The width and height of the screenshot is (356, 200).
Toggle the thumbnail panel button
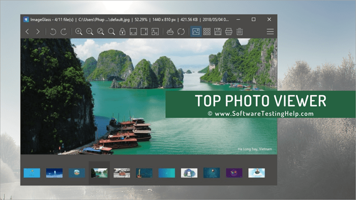coord(196,31)
